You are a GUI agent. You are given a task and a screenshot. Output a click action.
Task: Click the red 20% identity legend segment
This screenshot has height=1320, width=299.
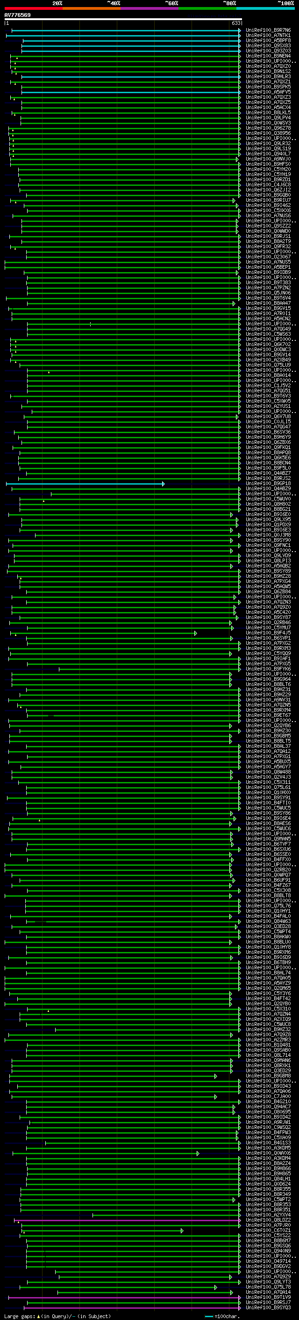point(33,8)
